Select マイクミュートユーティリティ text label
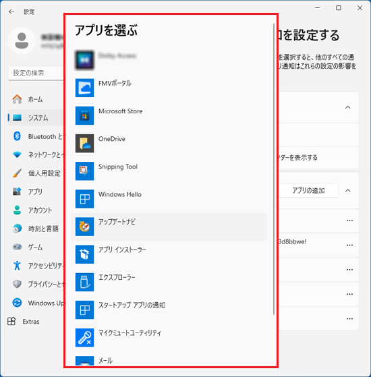Viewport: 371px width, 377px height. pyautogui.click(x=130, y=332)
